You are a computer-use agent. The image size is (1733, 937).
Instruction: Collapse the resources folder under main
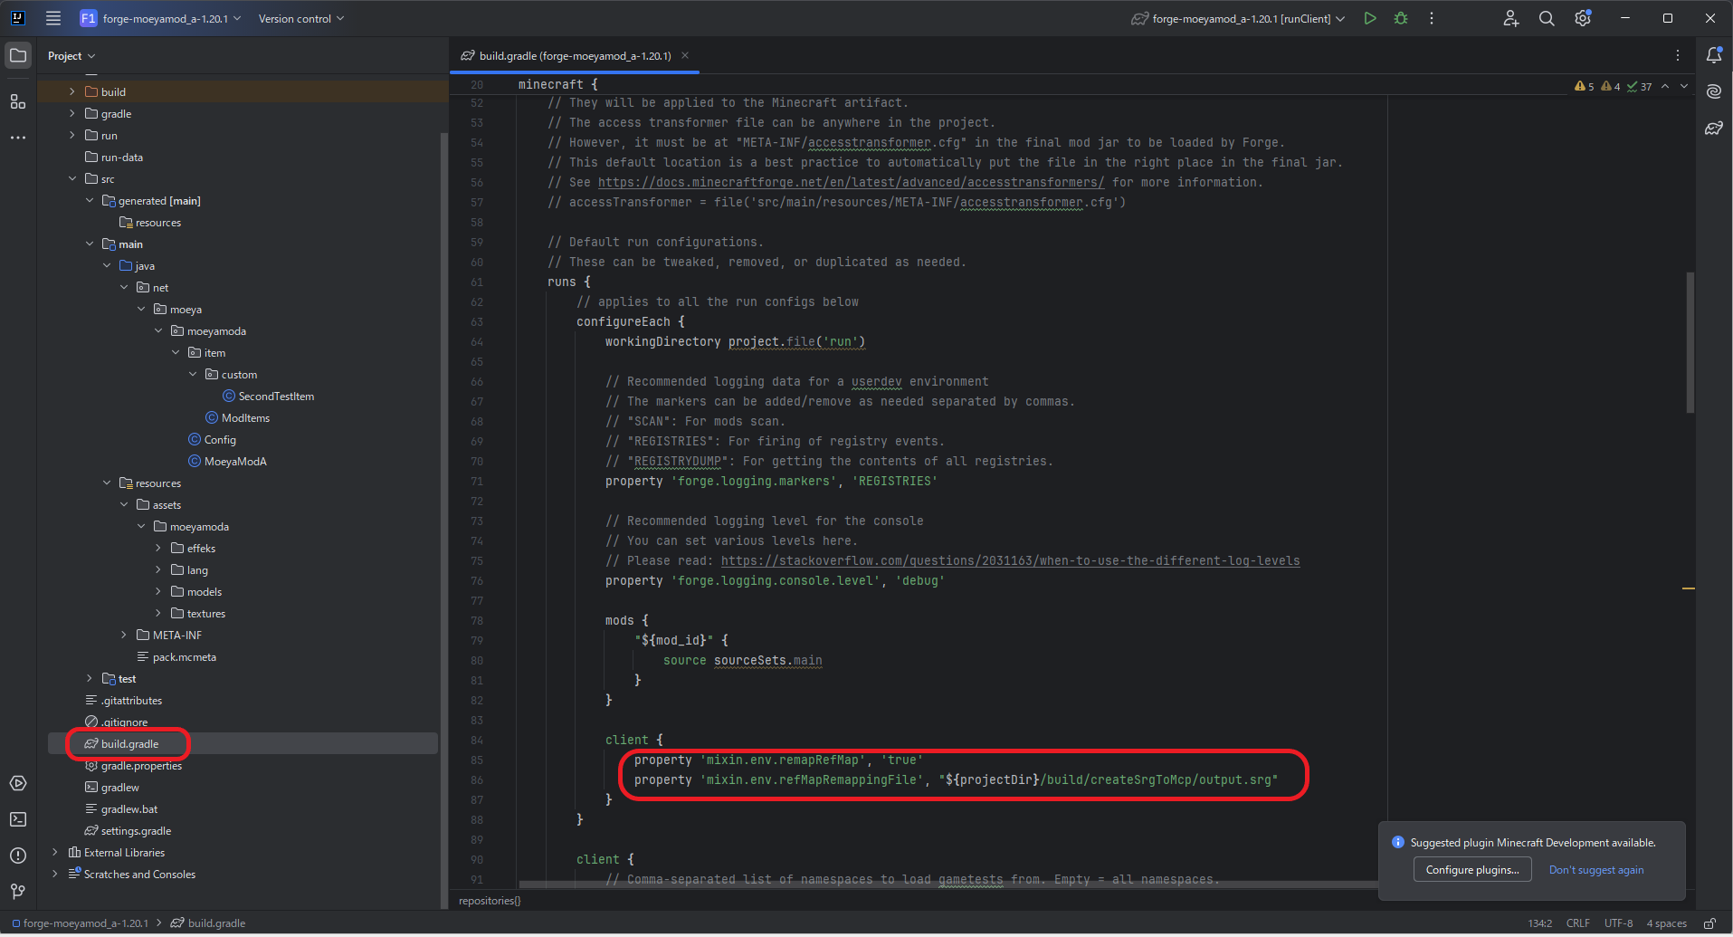point(107,483)
